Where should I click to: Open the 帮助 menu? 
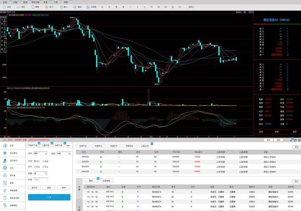[66, 2]
